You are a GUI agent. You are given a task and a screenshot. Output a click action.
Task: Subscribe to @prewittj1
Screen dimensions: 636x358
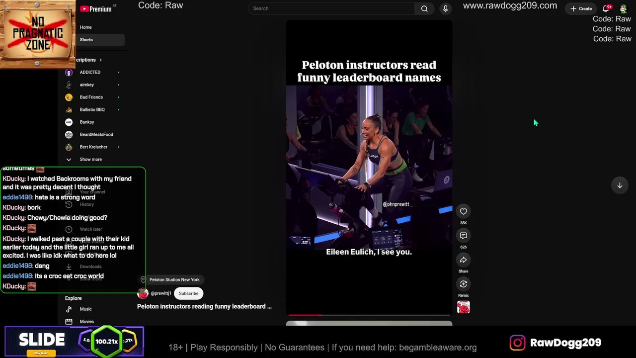(x=188, y=293)
